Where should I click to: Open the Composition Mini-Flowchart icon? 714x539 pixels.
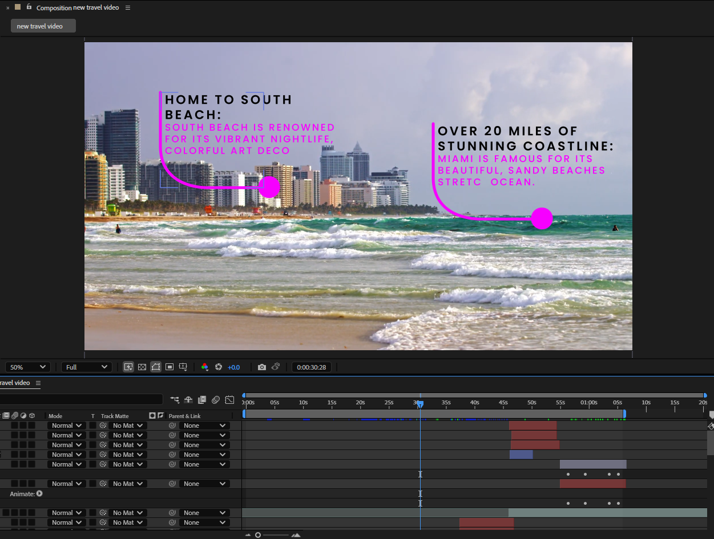(175, 400)
